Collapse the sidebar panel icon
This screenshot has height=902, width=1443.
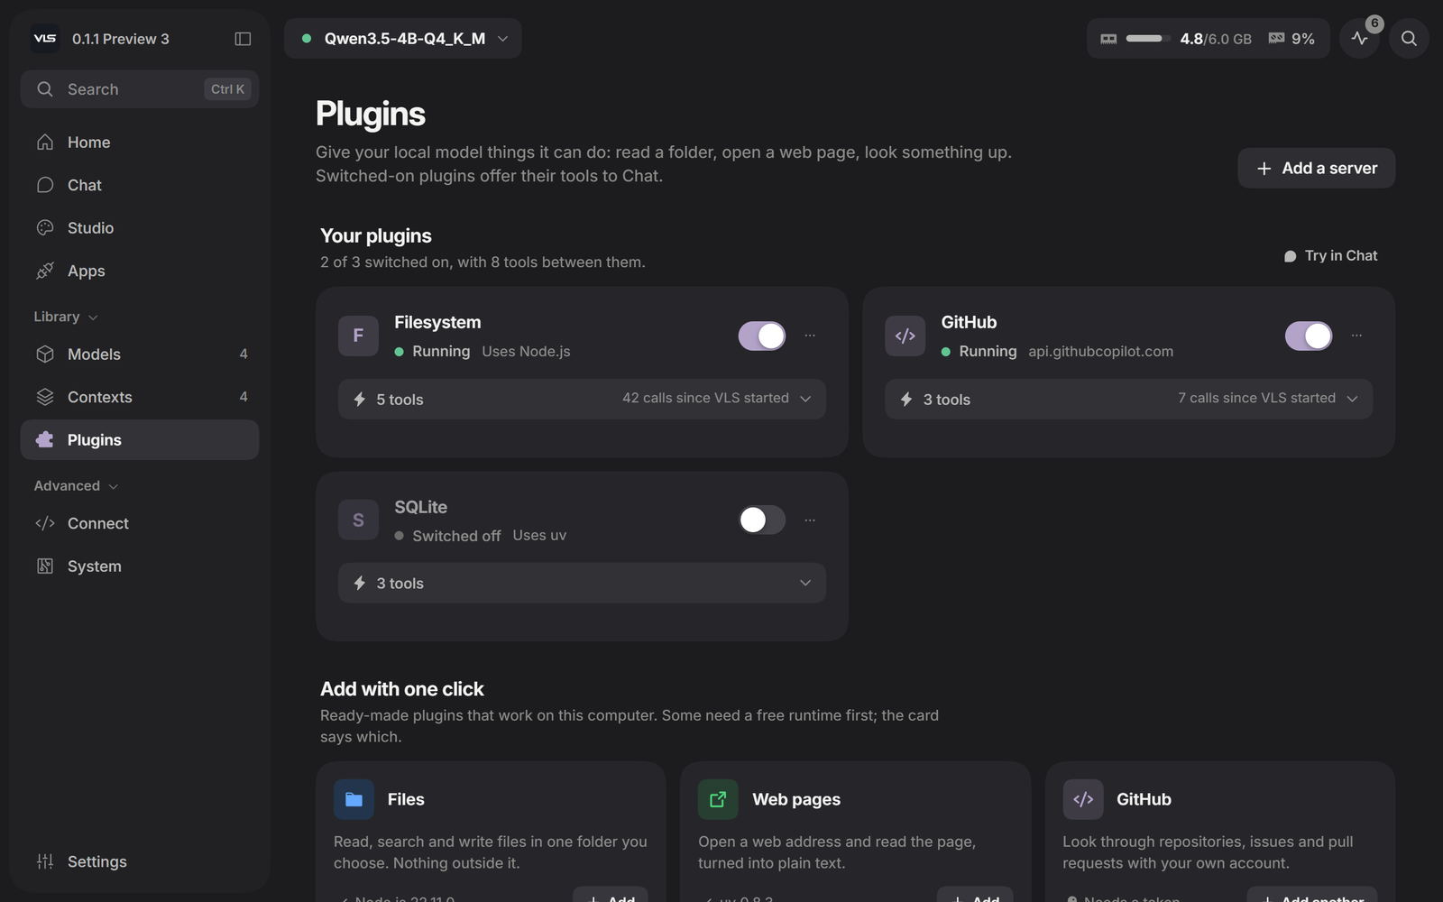point(243,39)
